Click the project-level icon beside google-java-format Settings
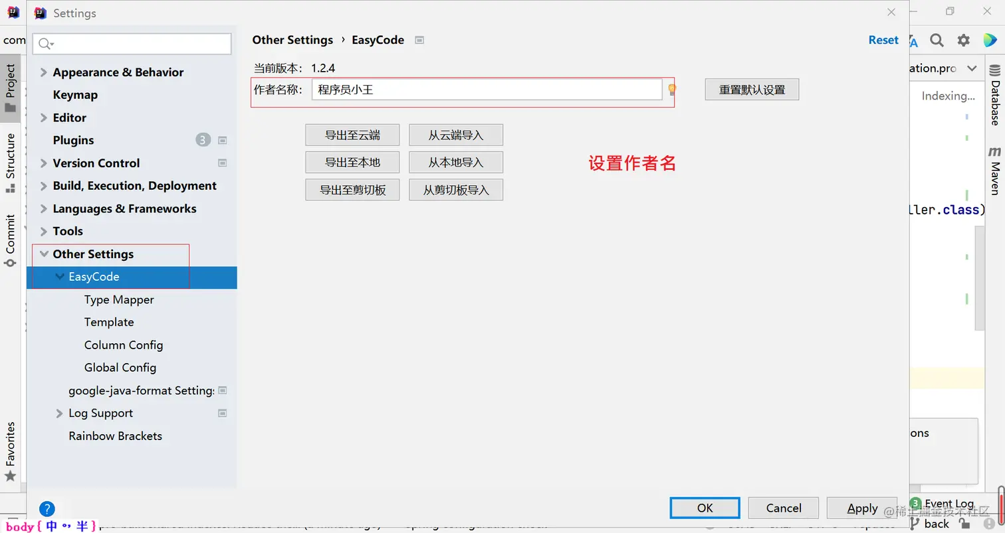The height and width of the screenshot is (533, 1005). [223, 390]
